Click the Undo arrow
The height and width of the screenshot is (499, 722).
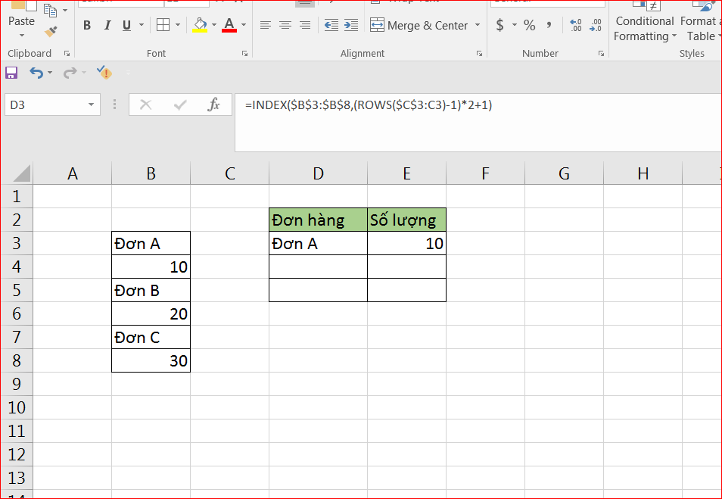tap(36, 73)
